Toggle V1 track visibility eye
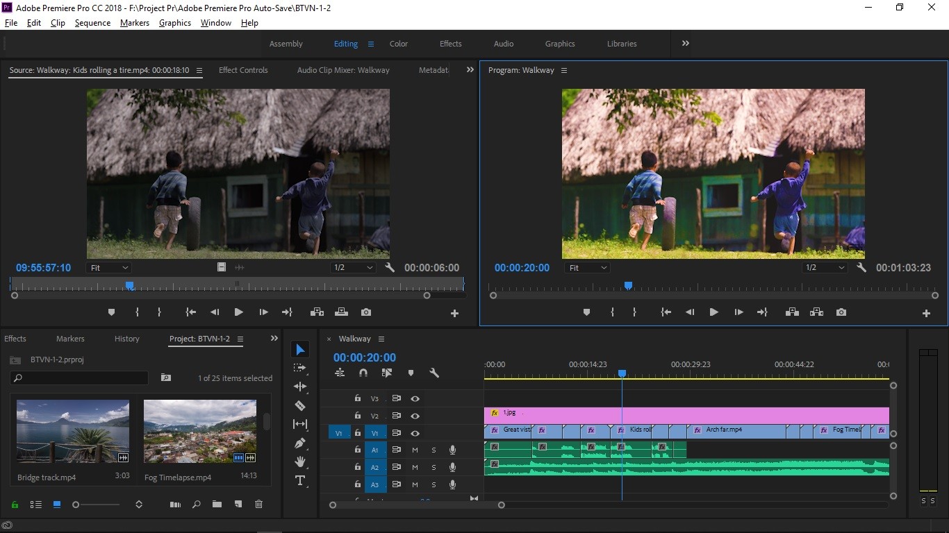Image resolution: width=949 pixels, height=533 pixels. pos(415,433)
